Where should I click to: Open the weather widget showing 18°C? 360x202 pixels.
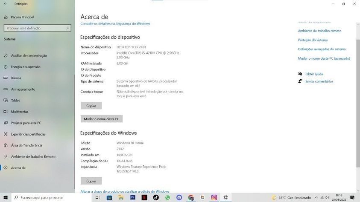(291, 198)
